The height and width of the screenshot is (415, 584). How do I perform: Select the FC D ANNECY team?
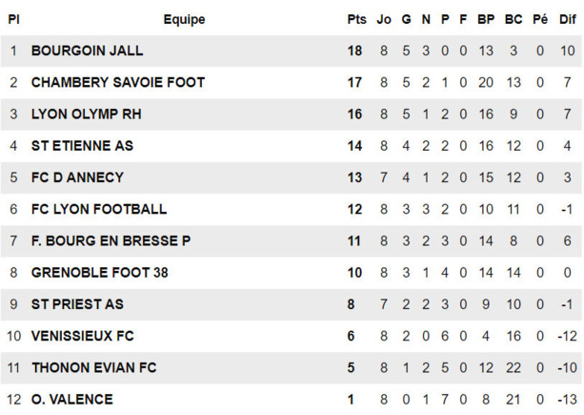point(77,177)
